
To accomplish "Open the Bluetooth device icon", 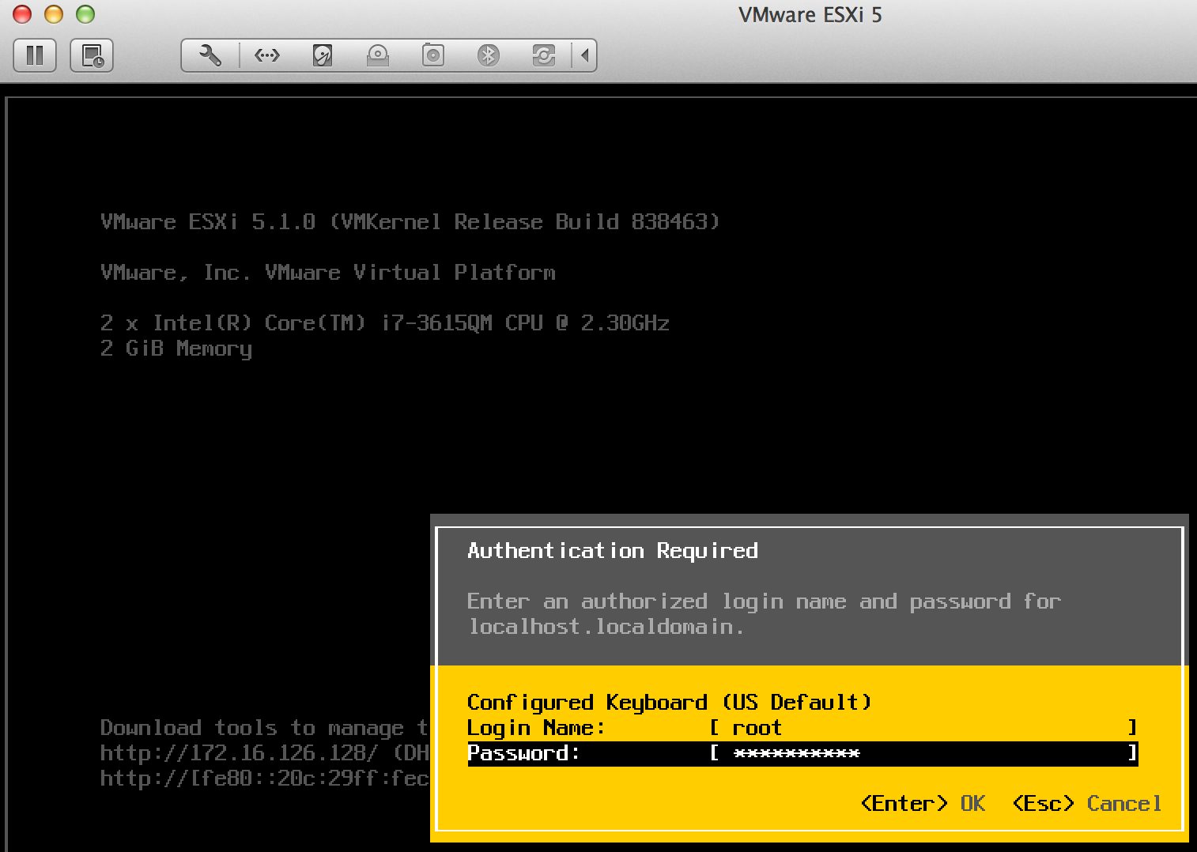I will [489, 55].
